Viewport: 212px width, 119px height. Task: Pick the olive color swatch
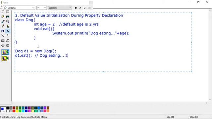click(x=17, y=108)
